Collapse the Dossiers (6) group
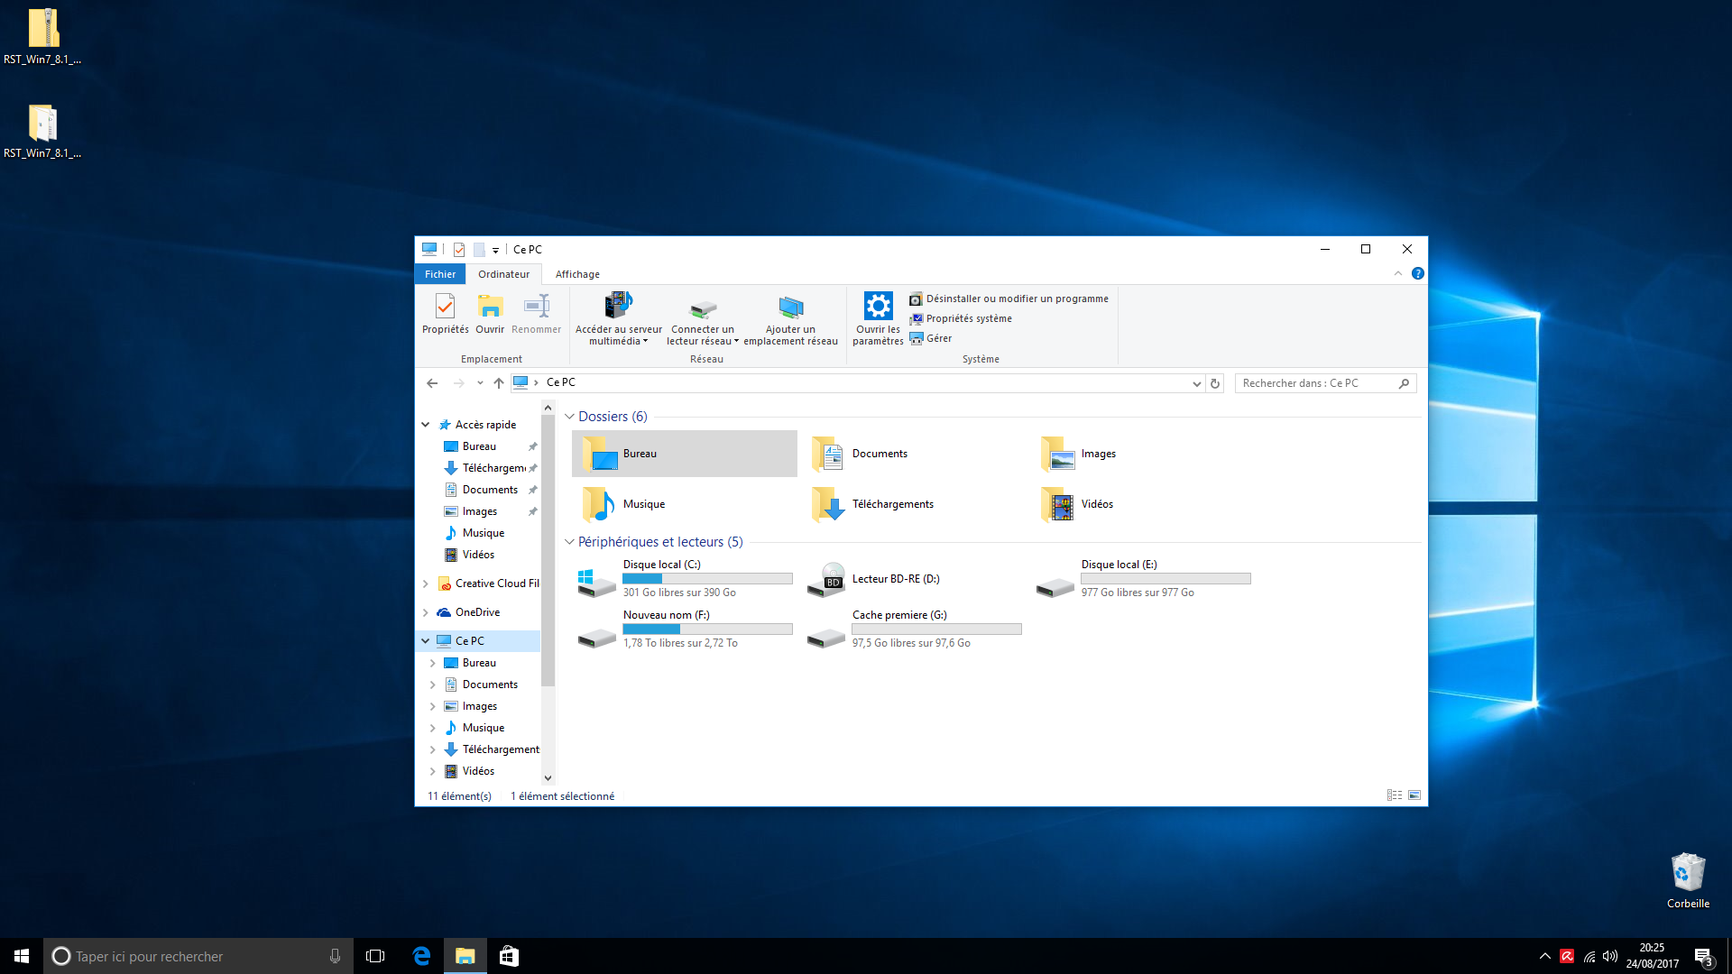 click(569, 417)
